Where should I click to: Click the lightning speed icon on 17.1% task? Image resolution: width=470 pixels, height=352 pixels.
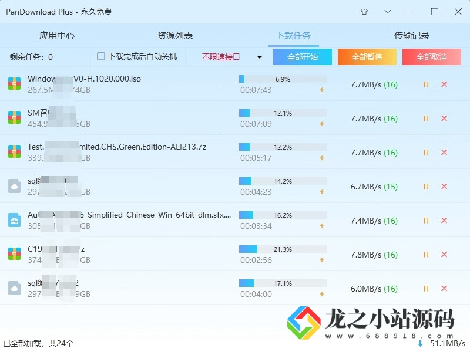pyautogui.click(x=322, y=294)
